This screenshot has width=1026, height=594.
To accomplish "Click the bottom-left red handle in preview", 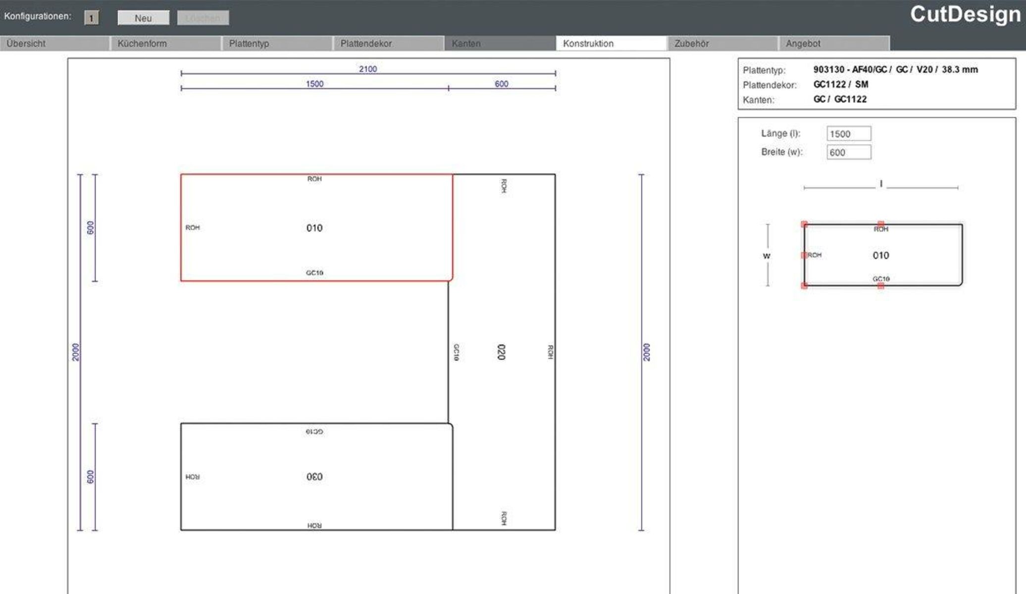I will pos(804,286).
